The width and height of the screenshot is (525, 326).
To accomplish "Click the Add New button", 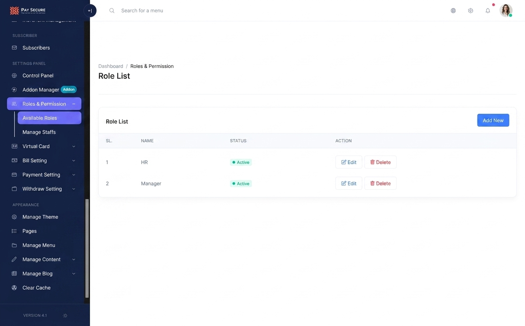I will 493,120.
